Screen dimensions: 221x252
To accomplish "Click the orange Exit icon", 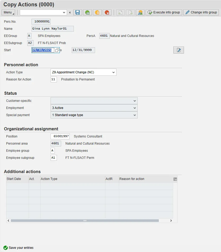I will point(97,12).
